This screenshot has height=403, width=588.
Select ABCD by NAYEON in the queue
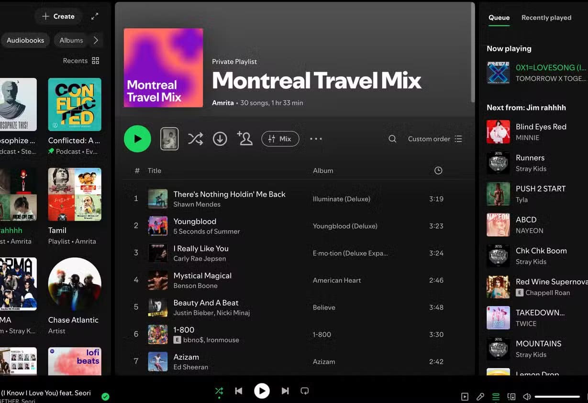pos(536,225)
